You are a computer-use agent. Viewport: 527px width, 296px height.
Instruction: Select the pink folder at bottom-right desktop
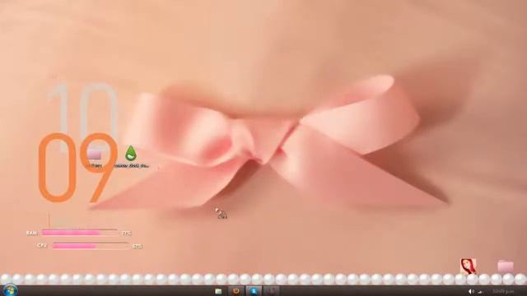click(506, 266)
